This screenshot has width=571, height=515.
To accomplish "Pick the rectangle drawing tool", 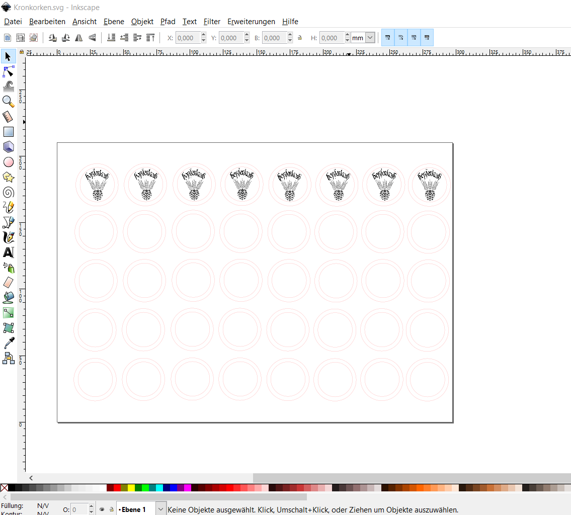I will point(8,132).
